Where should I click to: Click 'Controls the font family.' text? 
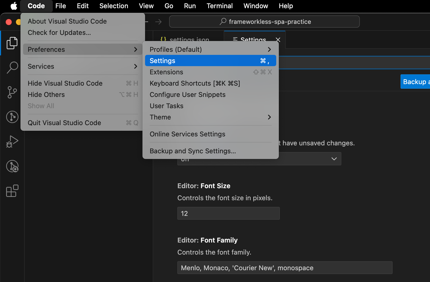point(214,252)
